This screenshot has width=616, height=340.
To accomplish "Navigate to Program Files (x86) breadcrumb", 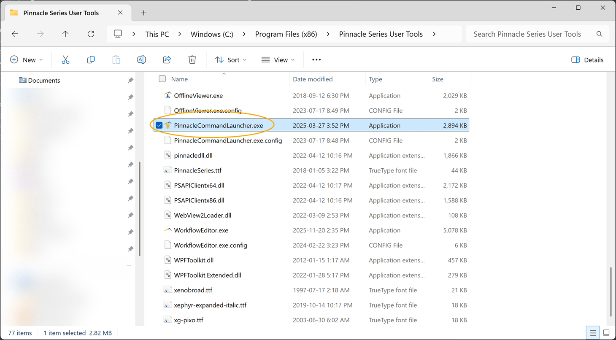I will 286,34.
